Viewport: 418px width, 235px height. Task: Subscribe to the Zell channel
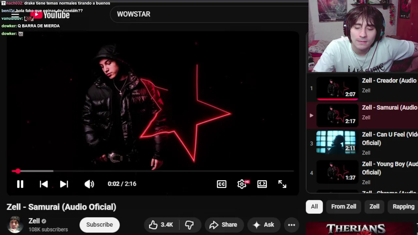coord(100,225)
